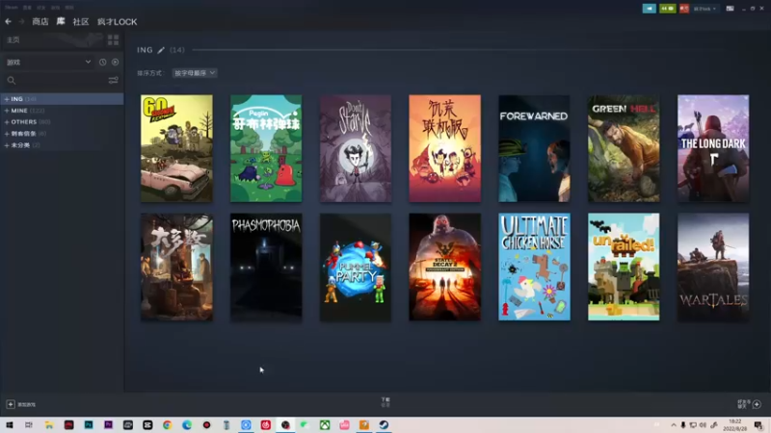Open advanced filter sliders icon
The width and height of the screenshot is (771, 433).
[113, 81]
